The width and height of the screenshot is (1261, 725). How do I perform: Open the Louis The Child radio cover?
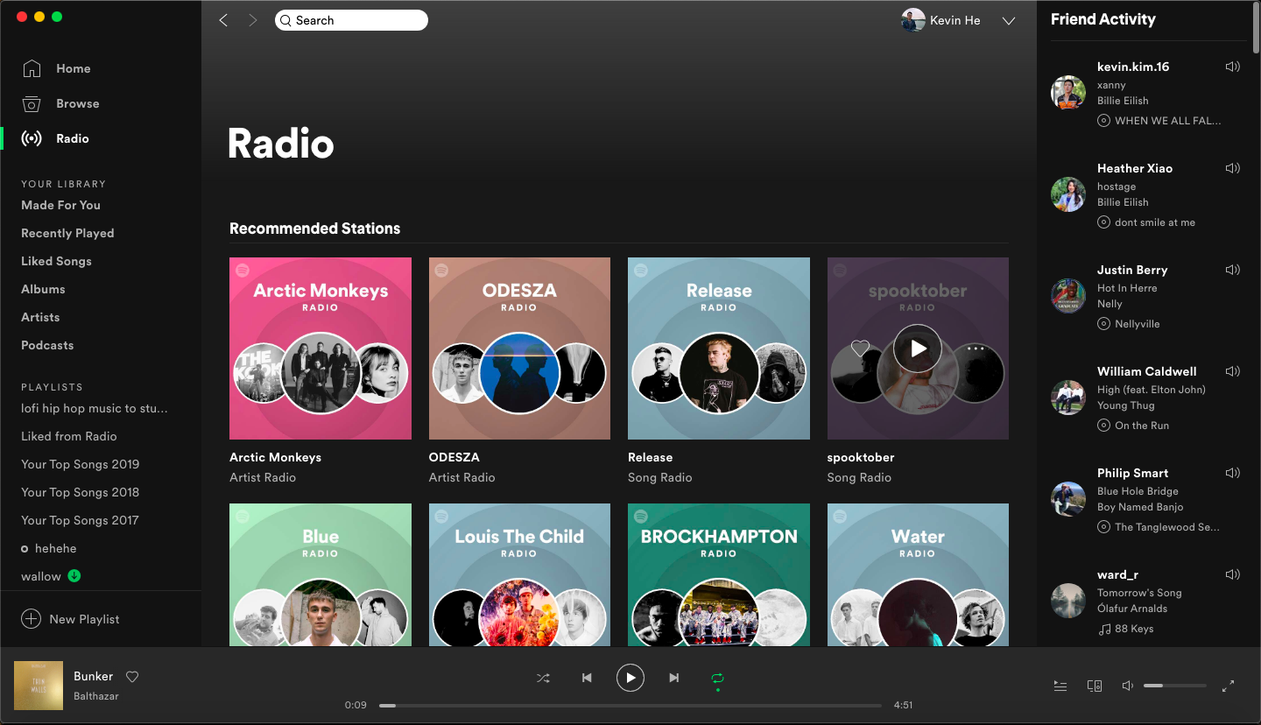pos(519,575)
